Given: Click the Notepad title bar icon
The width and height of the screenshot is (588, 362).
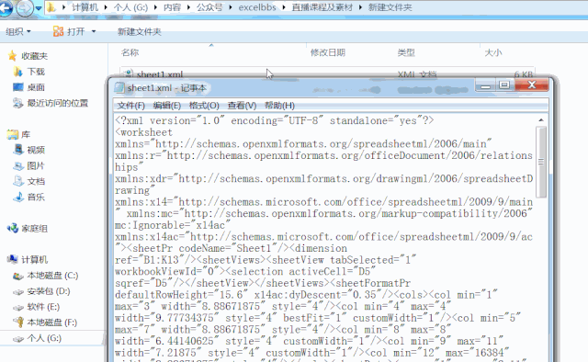Looking at the screenshot, I should point(119,88).
